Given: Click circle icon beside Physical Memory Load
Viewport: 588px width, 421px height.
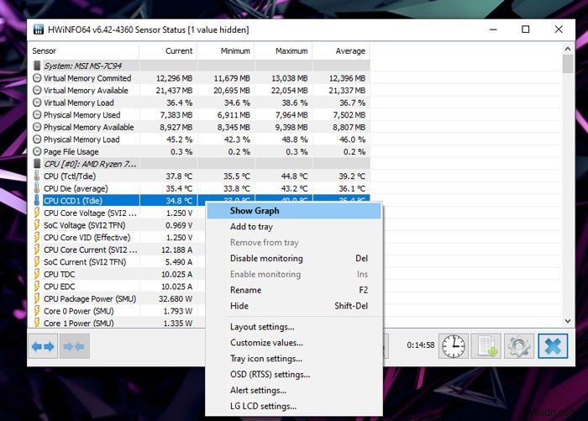Looking at the screenshot, I should click(37, 139).
